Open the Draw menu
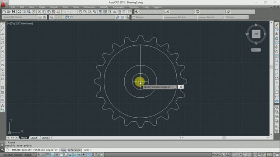This screenshot has height=157, width=280. (76, 7)
